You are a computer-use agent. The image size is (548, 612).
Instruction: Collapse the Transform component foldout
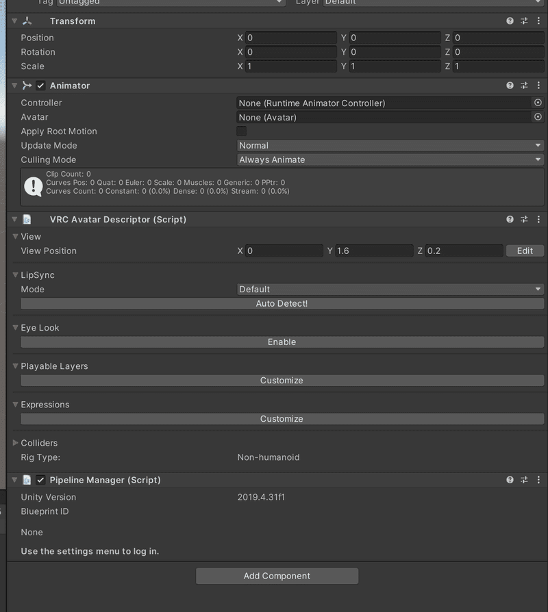tap(14, 21)
